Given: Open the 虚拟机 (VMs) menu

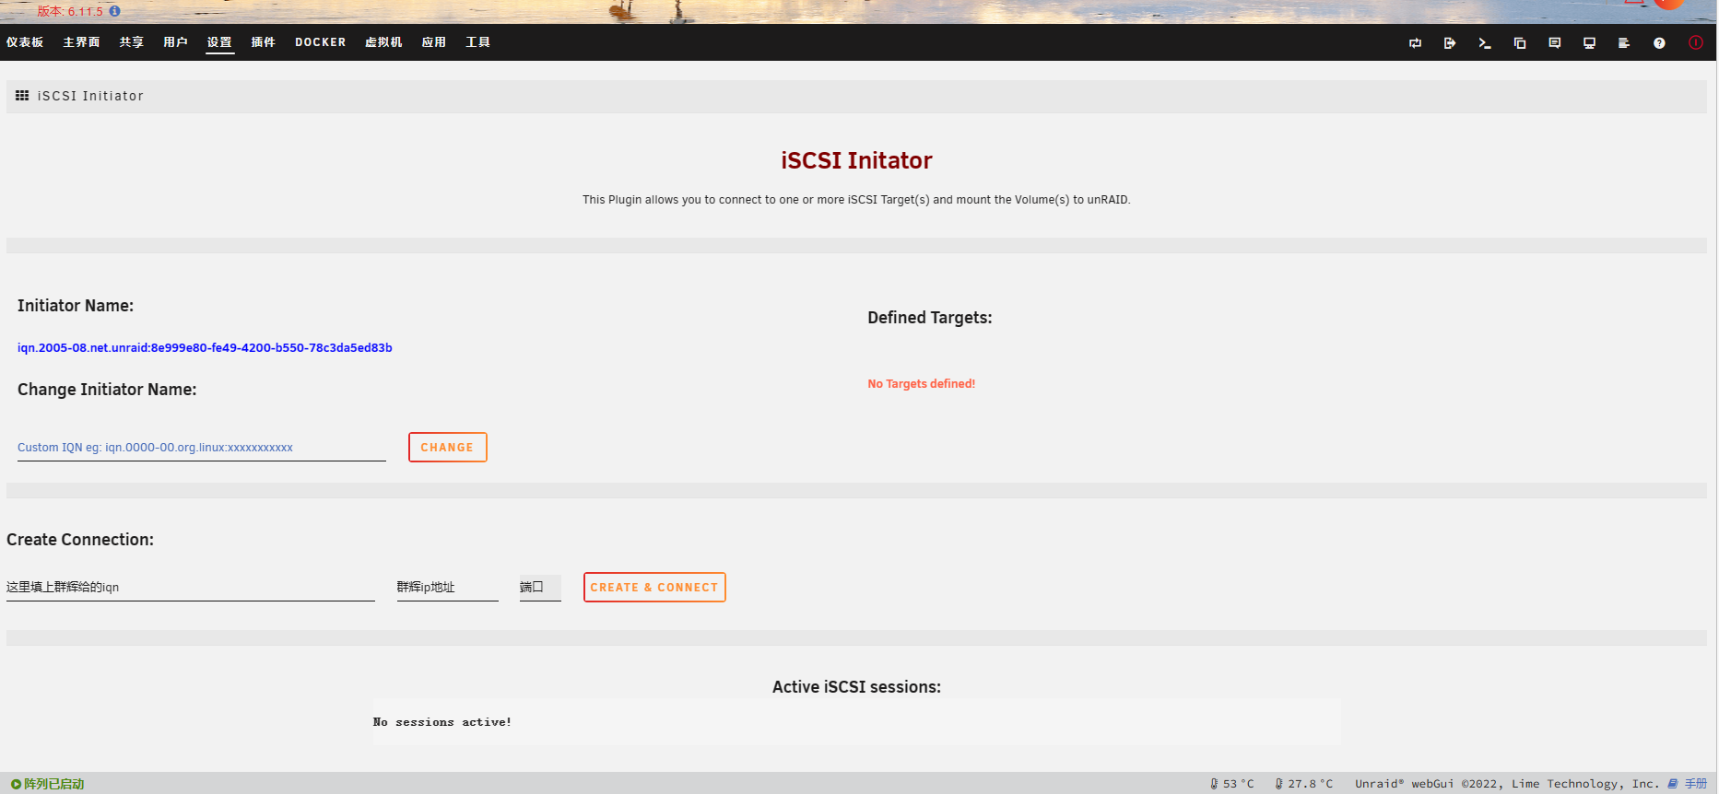Looking at the screenshot, I should point(383,42).
